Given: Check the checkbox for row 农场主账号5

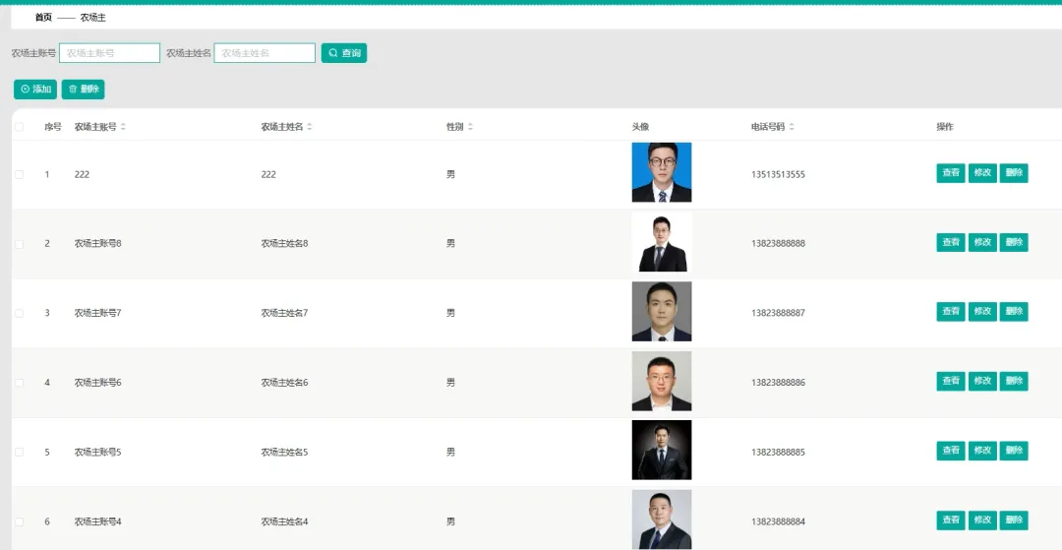Looking at the screenshot, I should pos(19,452).
